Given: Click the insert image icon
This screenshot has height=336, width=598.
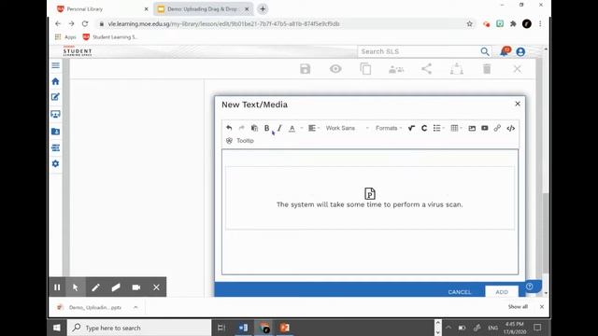Looking at the screenshot, I should [x=472, y=128].
